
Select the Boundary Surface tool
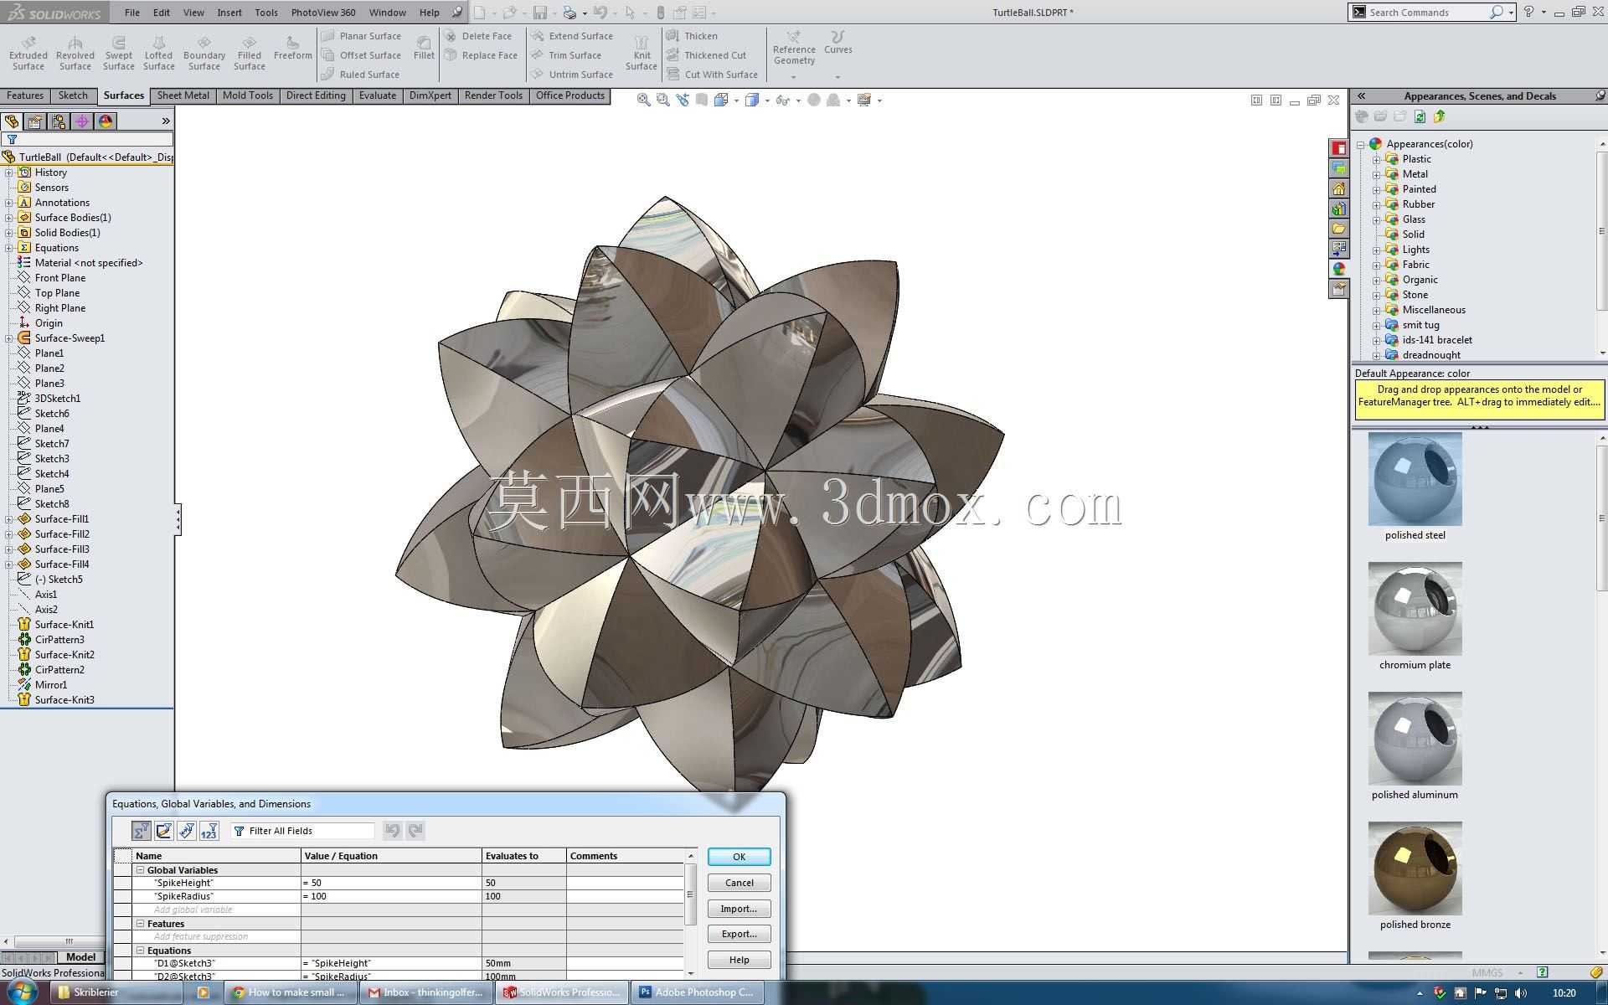click(x=204, y=53)
